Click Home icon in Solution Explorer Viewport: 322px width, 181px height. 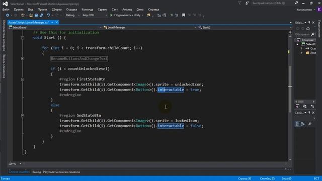click(308, 29)
